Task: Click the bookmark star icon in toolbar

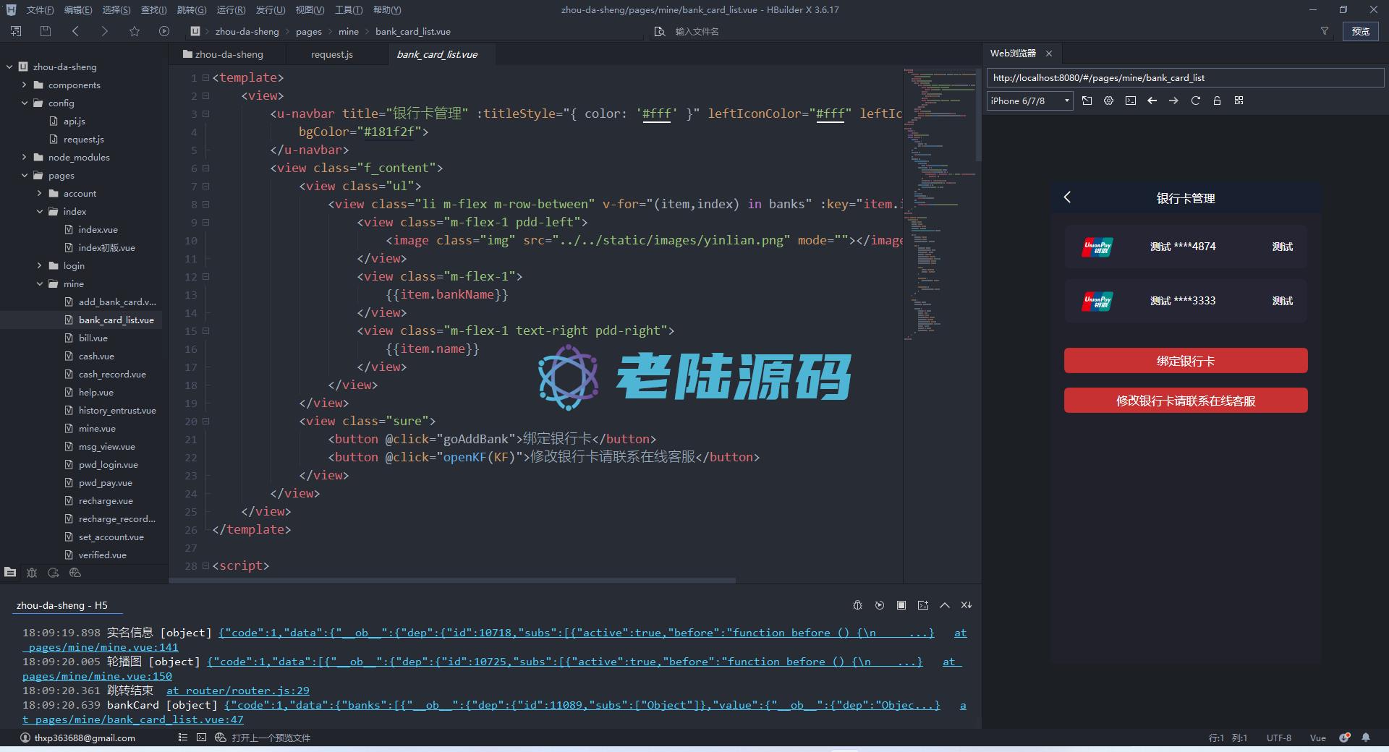Action: click(x=135, y=31)
